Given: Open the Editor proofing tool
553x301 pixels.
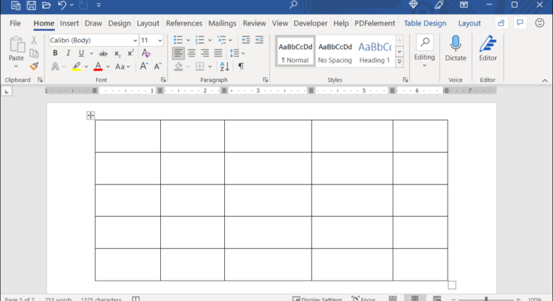Looking at the screenshot, I should pyautogui.click(x=488, y=44).
